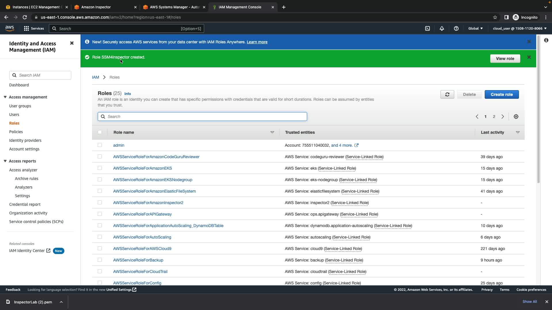Expand the cloud_user account menu
Image resolution: width=552 pixels, height=310 pixels.
(520, 28)
